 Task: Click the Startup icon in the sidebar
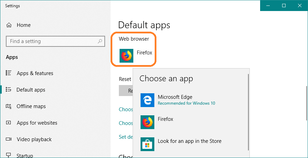click(9, 155)
